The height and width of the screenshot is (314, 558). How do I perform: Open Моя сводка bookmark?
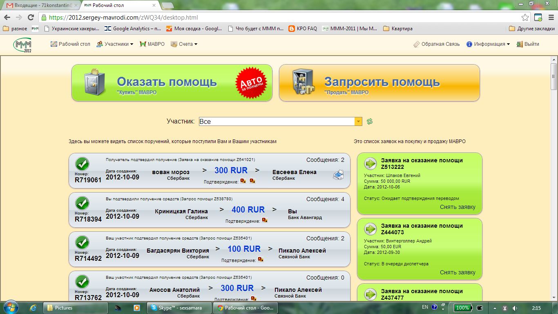(x=194, y=29)
